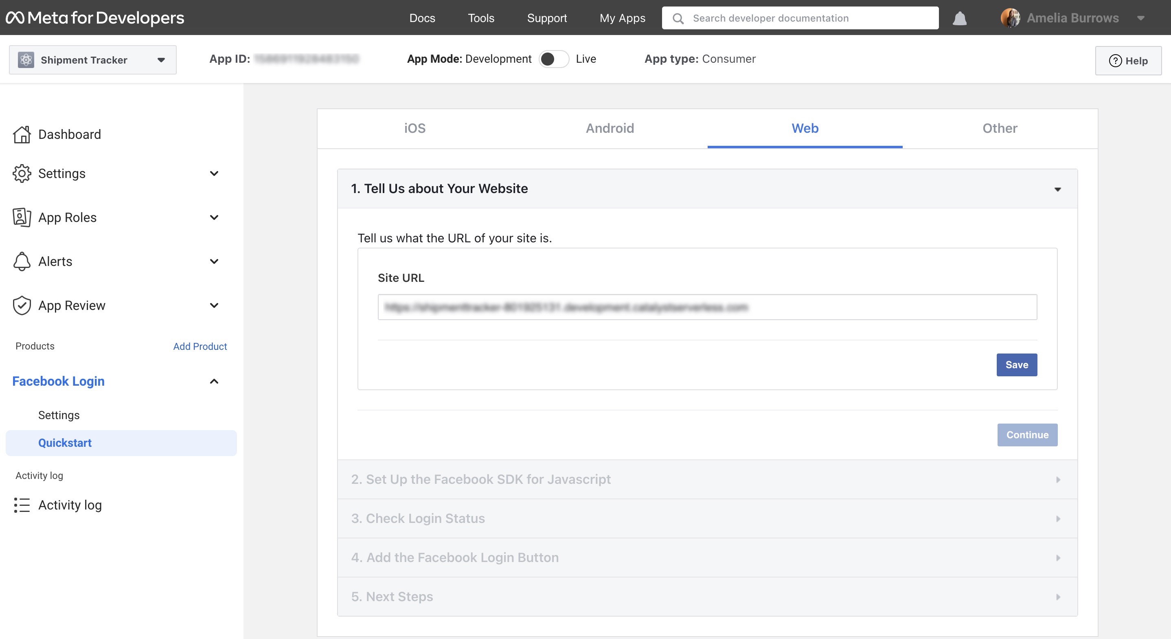This screenshot has height=639, width=1171.
Task: Click the Save button
Action: (1017, 365)
